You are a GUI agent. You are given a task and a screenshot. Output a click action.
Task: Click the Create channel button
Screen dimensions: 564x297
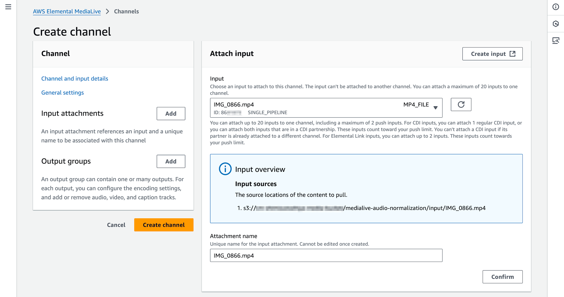(164, 225)
